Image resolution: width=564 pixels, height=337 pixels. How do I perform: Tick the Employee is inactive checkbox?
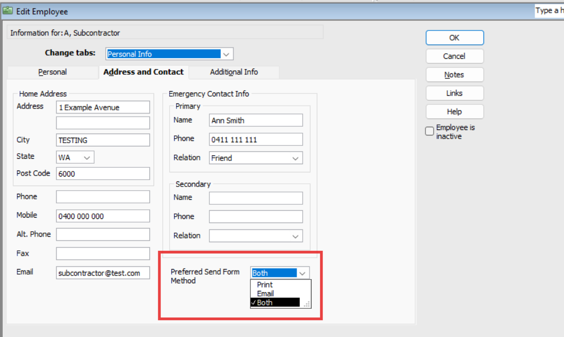[x=429, y=131]
